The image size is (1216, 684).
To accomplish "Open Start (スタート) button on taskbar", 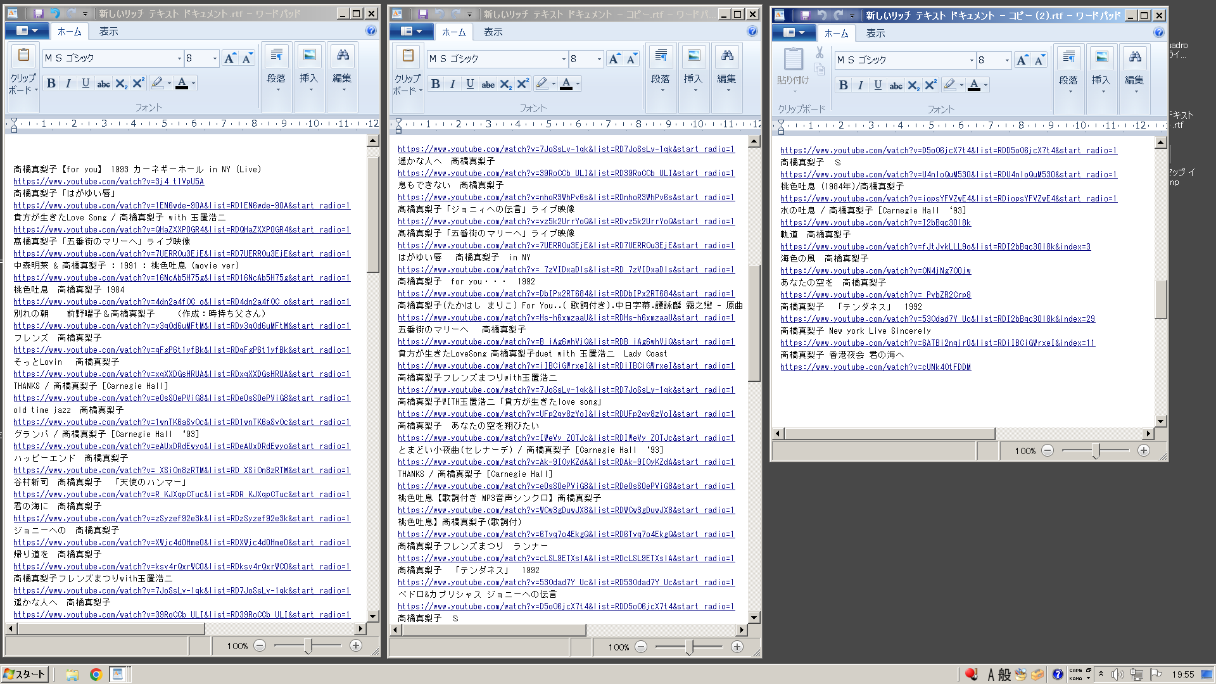I will [x=25, y=674].
